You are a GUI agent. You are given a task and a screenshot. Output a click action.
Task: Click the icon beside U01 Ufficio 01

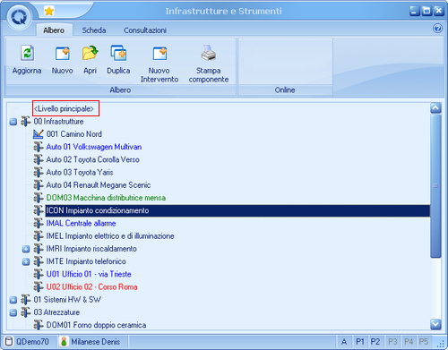(39, 274)
